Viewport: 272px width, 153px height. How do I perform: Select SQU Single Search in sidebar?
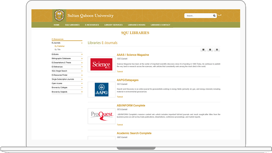pos(59,71)
